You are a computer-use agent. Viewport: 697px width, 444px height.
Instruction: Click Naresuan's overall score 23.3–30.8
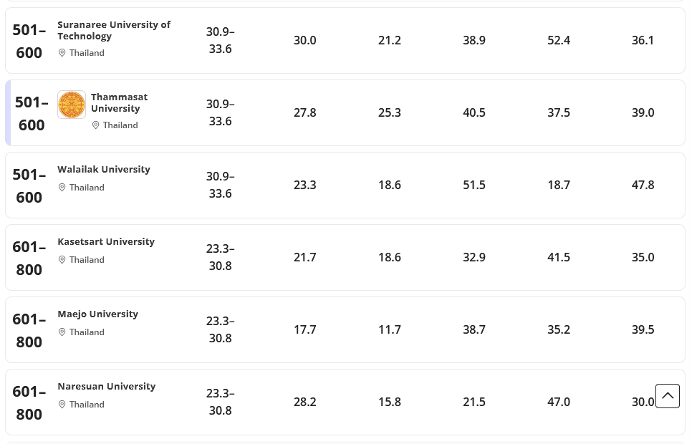[220, 402]
